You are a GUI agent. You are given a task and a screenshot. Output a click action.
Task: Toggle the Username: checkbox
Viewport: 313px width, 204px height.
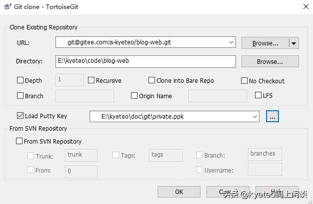click(x=199, y=170)
